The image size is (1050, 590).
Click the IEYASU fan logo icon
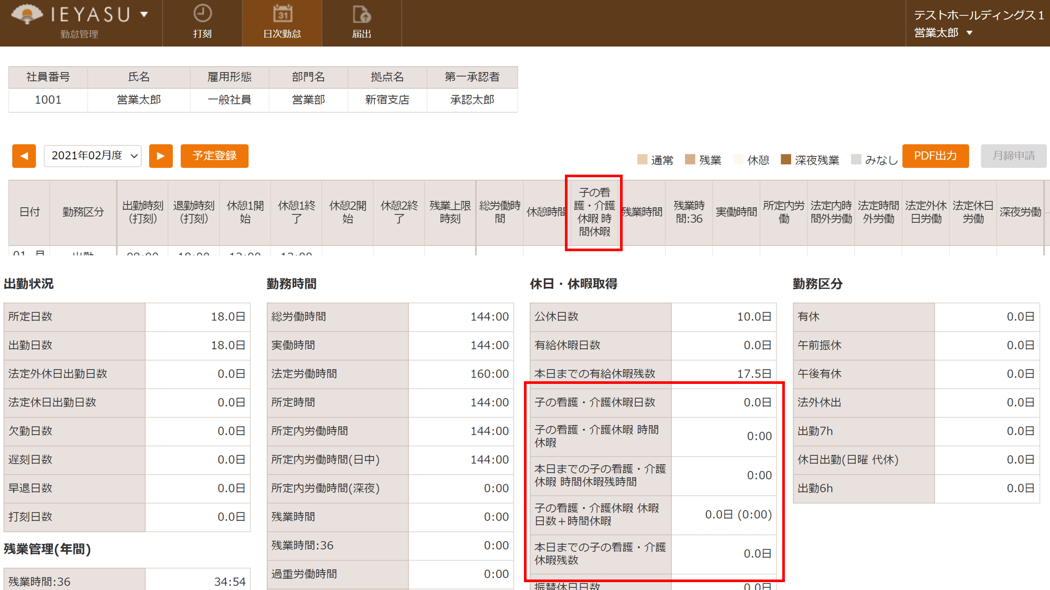pyautogui.click(x=27, y=14)
